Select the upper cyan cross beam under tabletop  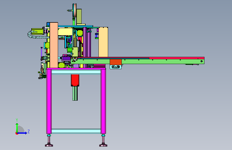[76, 72]
